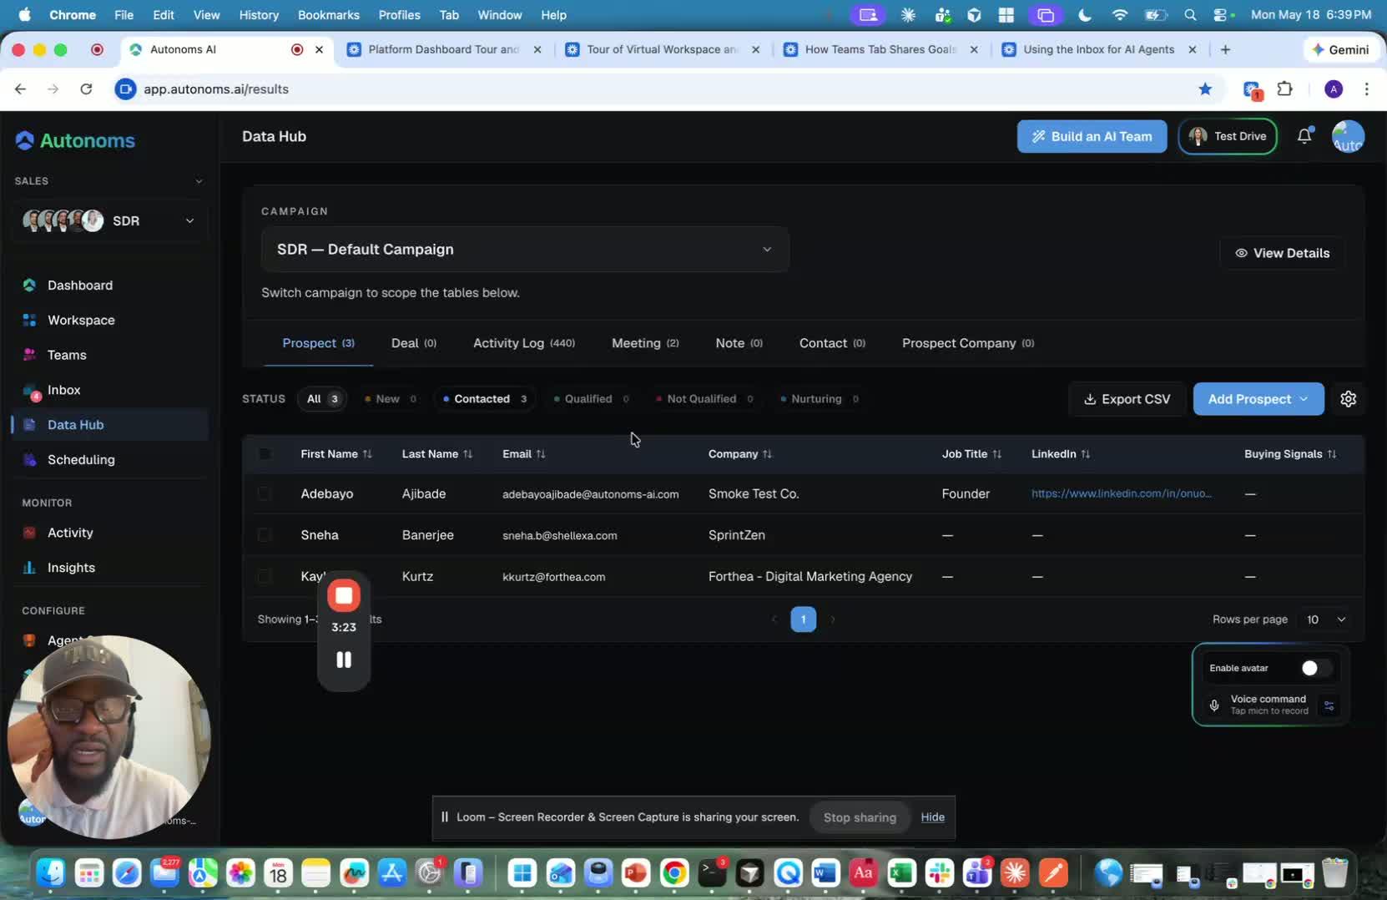Select the Adebayo row checkbox
The width and height of the screenshot is (1387, 900).
point(265,493)
